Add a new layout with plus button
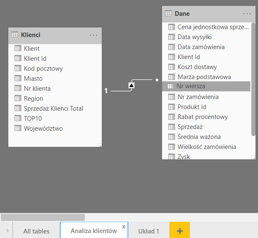This screenshot has height=238, width=258. [x=179, y=231]
